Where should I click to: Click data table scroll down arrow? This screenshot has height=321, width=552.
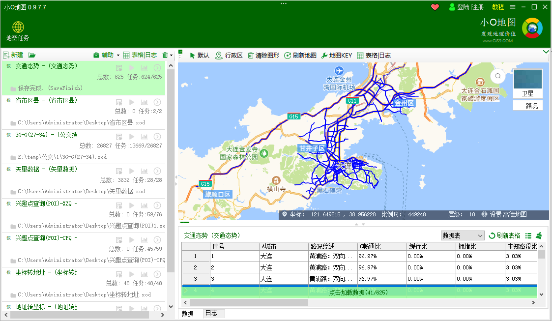click(x=542, y=294)
